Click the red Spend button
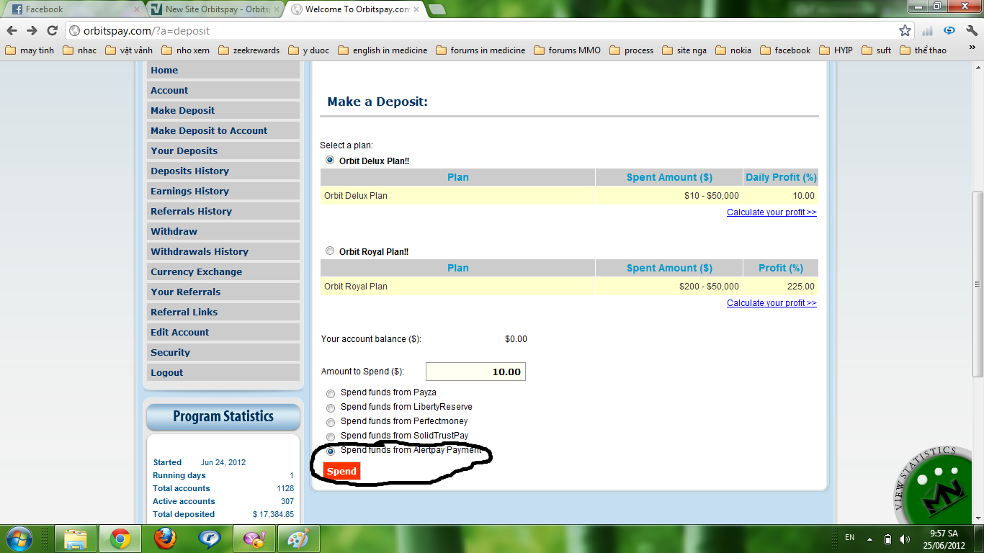This screenshot has height=553, width=984. (x=341, y=471)
